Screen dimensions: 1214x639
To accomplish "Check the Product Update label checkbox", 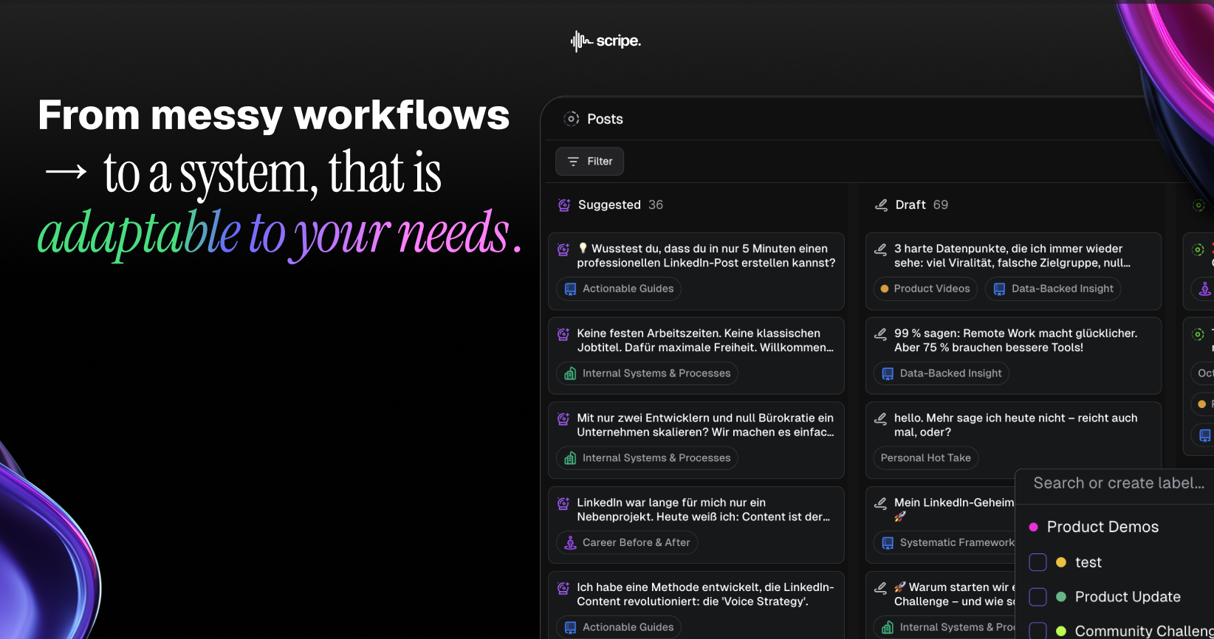I will coord(1038,597).
